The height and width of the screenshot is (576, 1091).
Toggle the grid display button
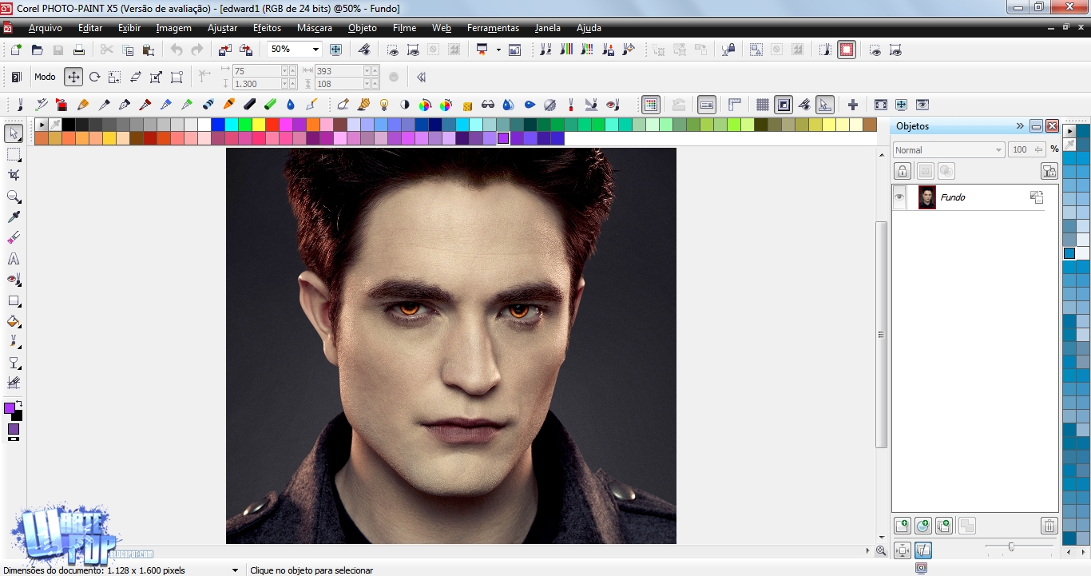(763, 105)
